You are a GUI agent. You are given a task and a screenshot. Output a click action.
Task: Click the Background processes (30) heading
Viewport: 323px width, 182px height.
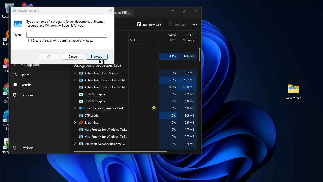(x=97, y=65)
